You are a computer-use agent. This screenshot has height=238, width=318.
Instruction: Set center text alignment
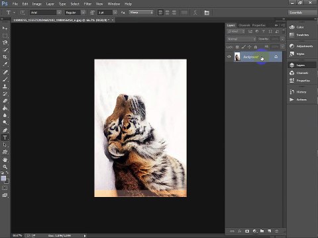(x=167, y=13)
